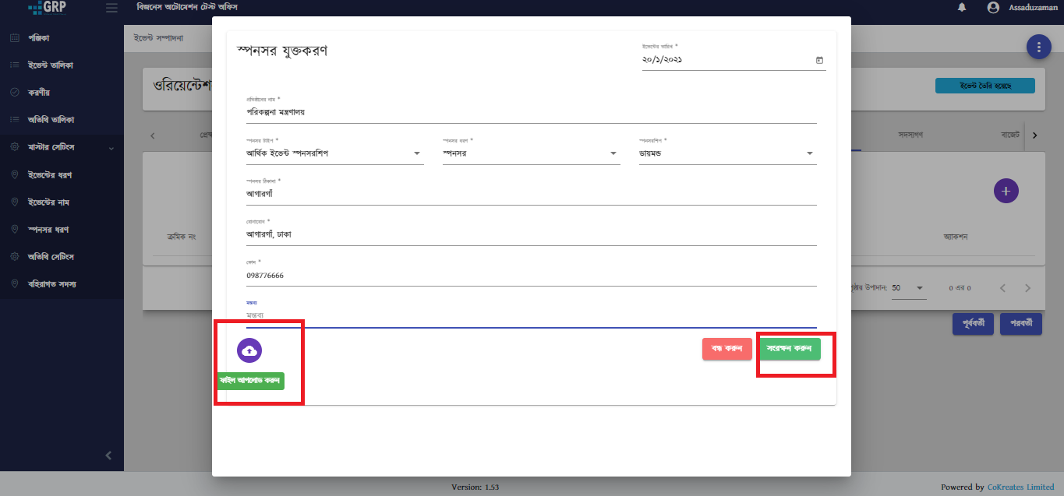Click the notification bell icon
Image resolution: width=1064 pixels, height=496 pixels.
[962, 8]
